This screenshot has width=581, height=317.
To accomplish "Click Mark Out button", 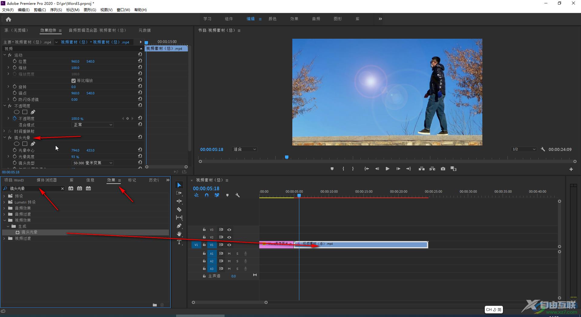I will [x=353, y=169].
